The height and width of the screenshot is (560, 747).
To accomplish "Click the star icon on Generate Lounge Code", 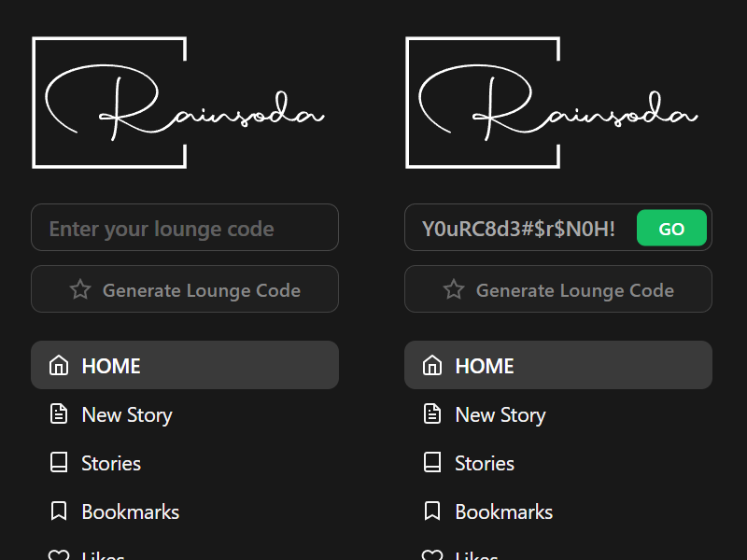I will point(80,289).
